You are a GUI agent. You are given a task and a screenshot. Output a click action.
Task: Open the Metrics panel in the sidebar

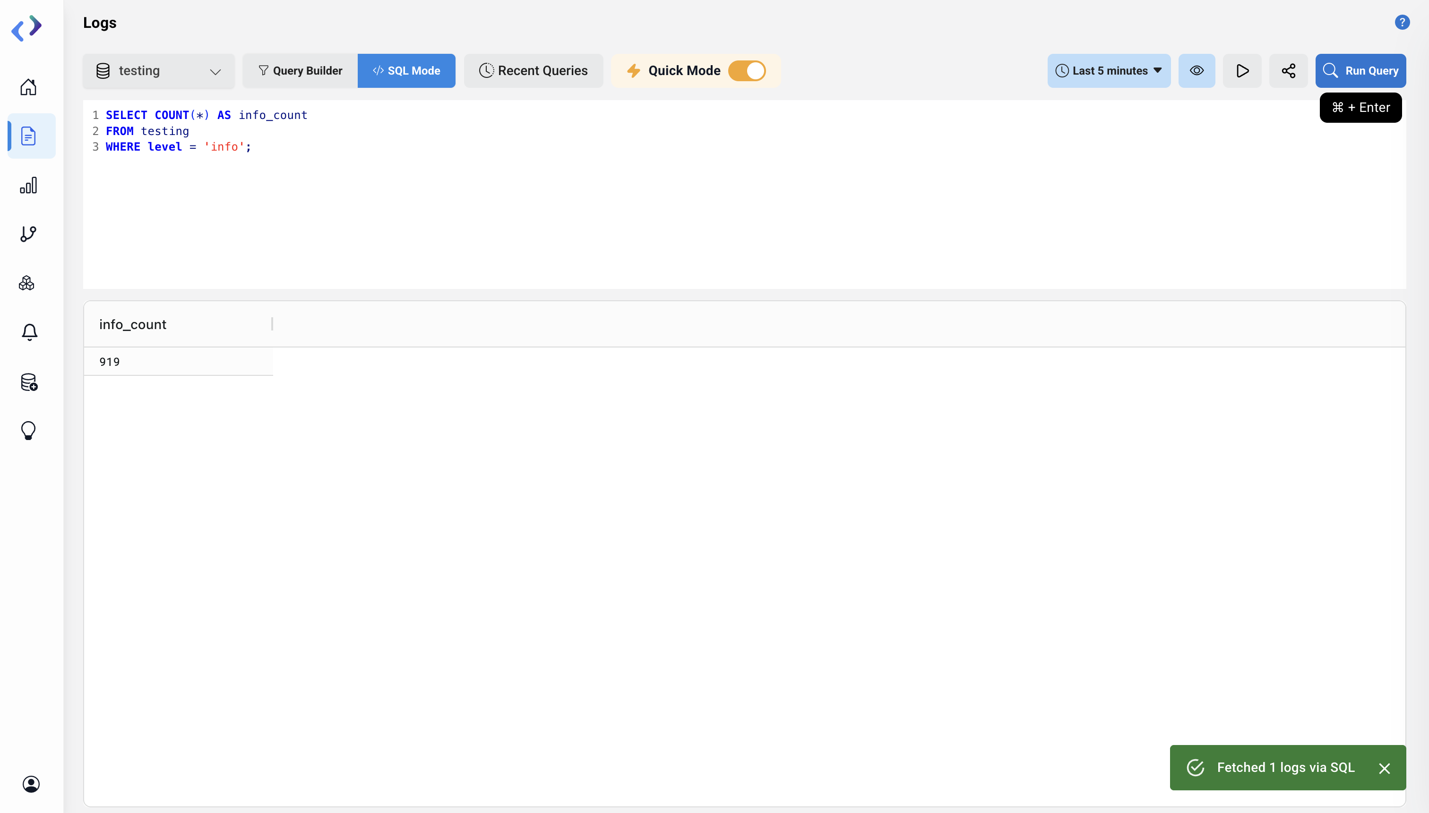[29, 185]
